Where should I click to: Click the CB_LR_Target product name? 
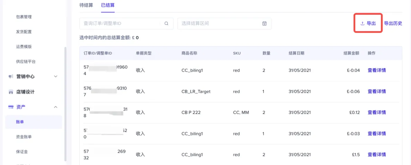click(196, 92)
